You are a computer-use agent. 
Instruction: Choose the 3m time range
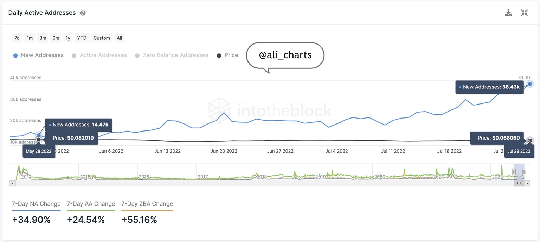[x=43, y=38]
